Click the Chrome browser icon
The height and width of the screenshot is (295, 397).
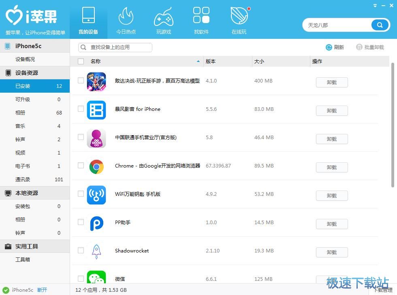click(x=96, y=167)
